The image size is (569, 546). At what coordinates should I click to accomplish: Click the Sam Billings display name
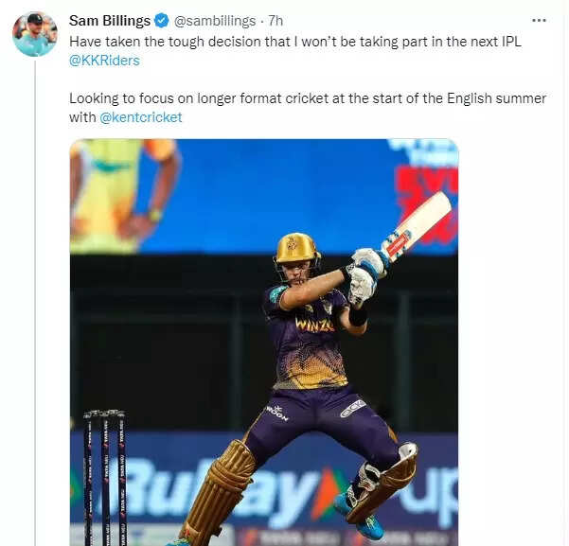point(110,20)
